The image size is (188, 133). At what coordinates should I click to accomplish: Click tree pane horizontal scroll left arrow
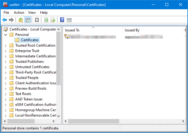pyautogui.click(x=5, y=121)
